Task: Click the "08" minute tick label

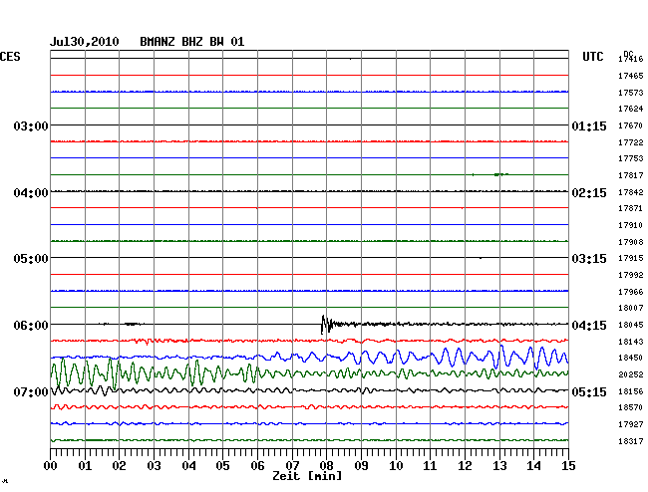Action: tap(326, 466)
